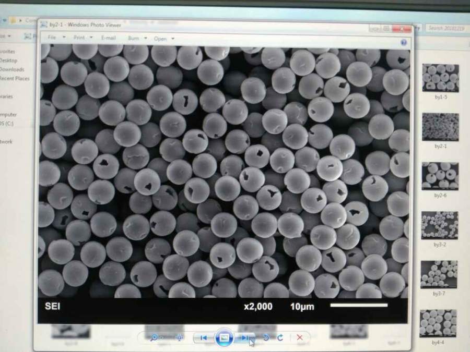This screenshot has width=470, height=352.
Task: Open the Burn dropdown
Action: [x=136, y=39]
